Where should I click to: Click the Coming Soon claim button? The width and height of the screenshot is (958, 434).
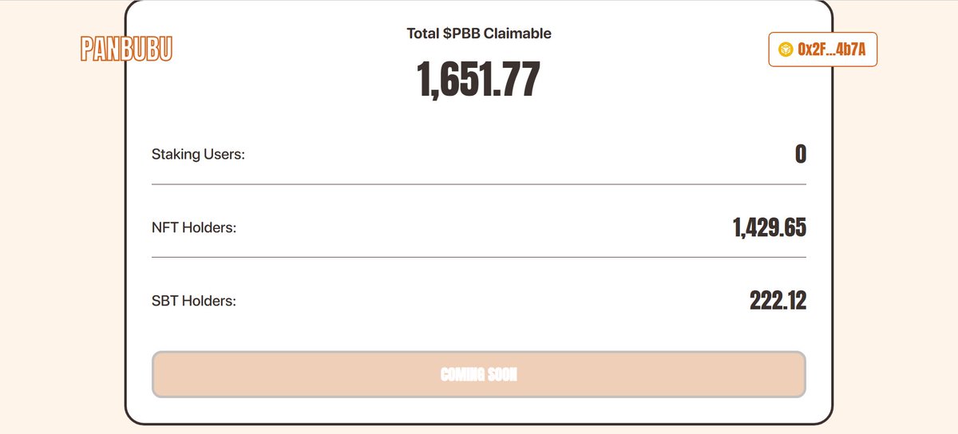[x=479, y=374]
